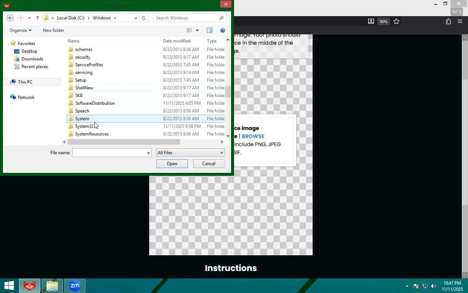This screenshot has width=468, height=293.
Task: Refresh the Windows folder listing
Action: click(x=144, y=18)
